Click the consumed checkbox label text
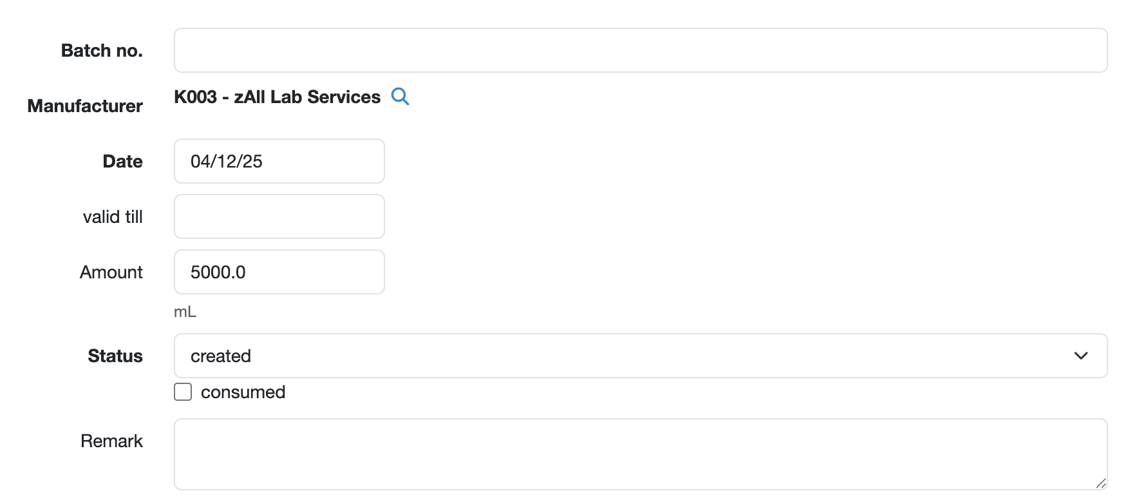 [243, 392]
